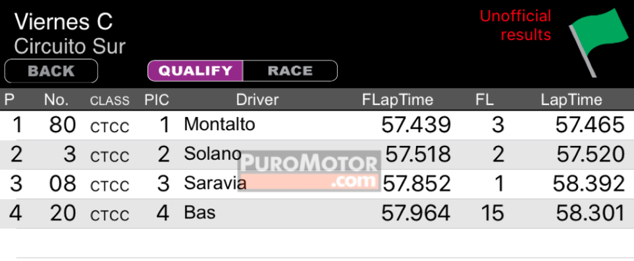Select the Saravia driver row
Image resolution: width=634 pixels, height=261 pixels.
(x=317, y=184)
